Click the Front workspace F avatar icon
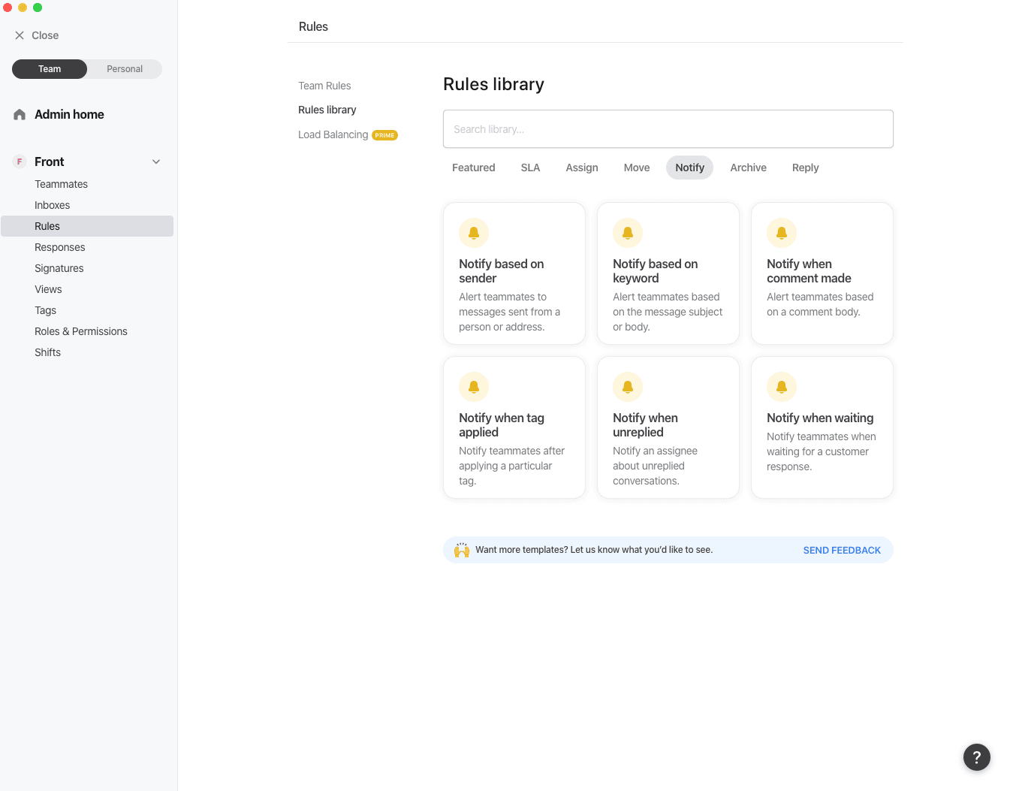The width and height of the screenshot is (1010, 791). 20,162
